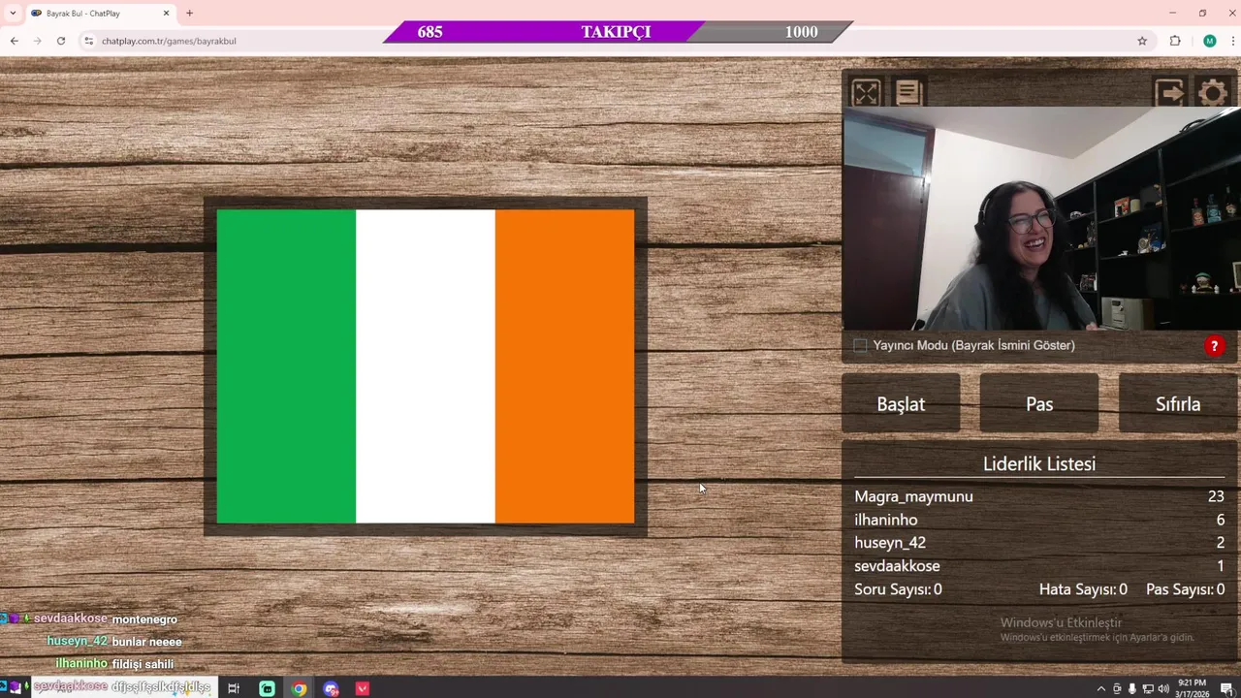The image size is (1241, 698).
Task: Click the Sıfırla button
Action: (1178, 403)
